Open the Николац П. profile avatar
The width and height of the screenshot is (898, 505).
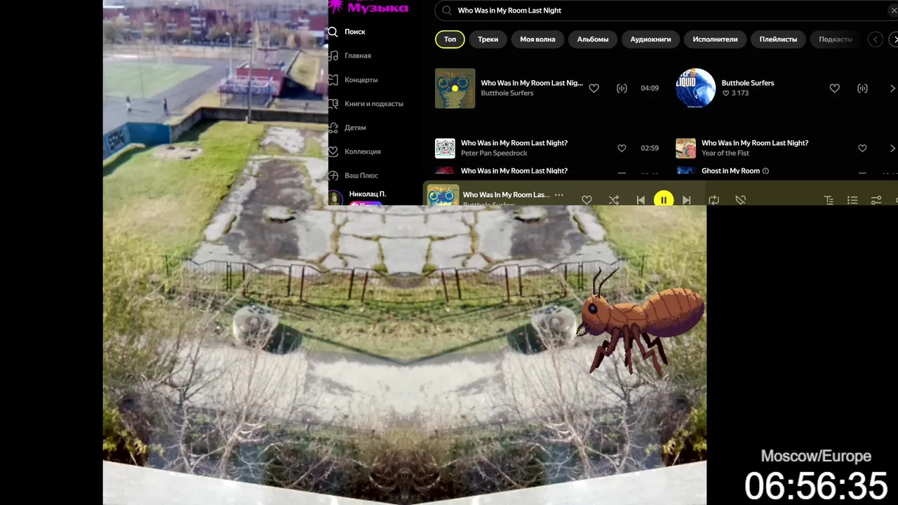[x=335, y=198]
